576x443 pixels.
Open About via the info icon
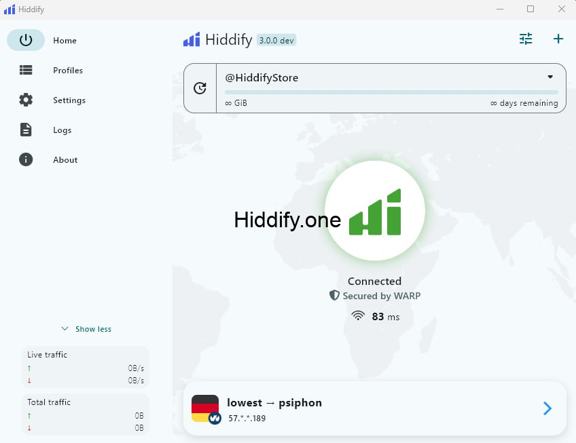pos(25,159)
